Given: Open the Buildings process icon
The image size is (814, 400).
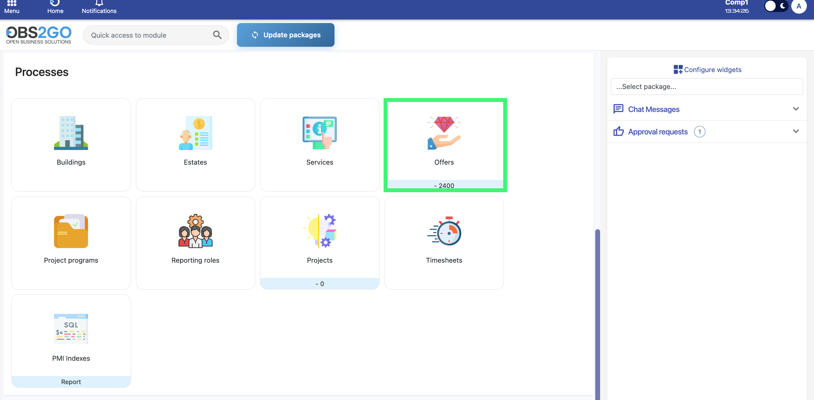Looking at the screenshot, I should pos(71,133).
